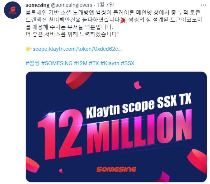Image resolution: width=210 pixels, height=184 pixels.
Task: Open the #TX hashtag
Action: tap(94, 63)
